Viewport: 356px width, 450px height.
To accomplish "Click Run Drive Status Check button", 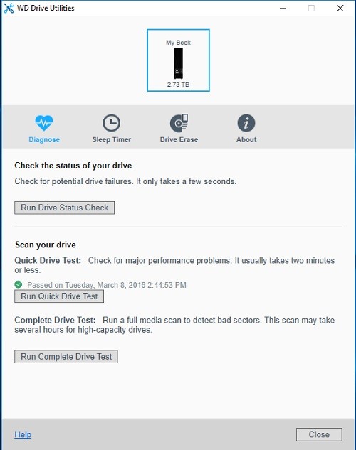I will coord(64,208).
